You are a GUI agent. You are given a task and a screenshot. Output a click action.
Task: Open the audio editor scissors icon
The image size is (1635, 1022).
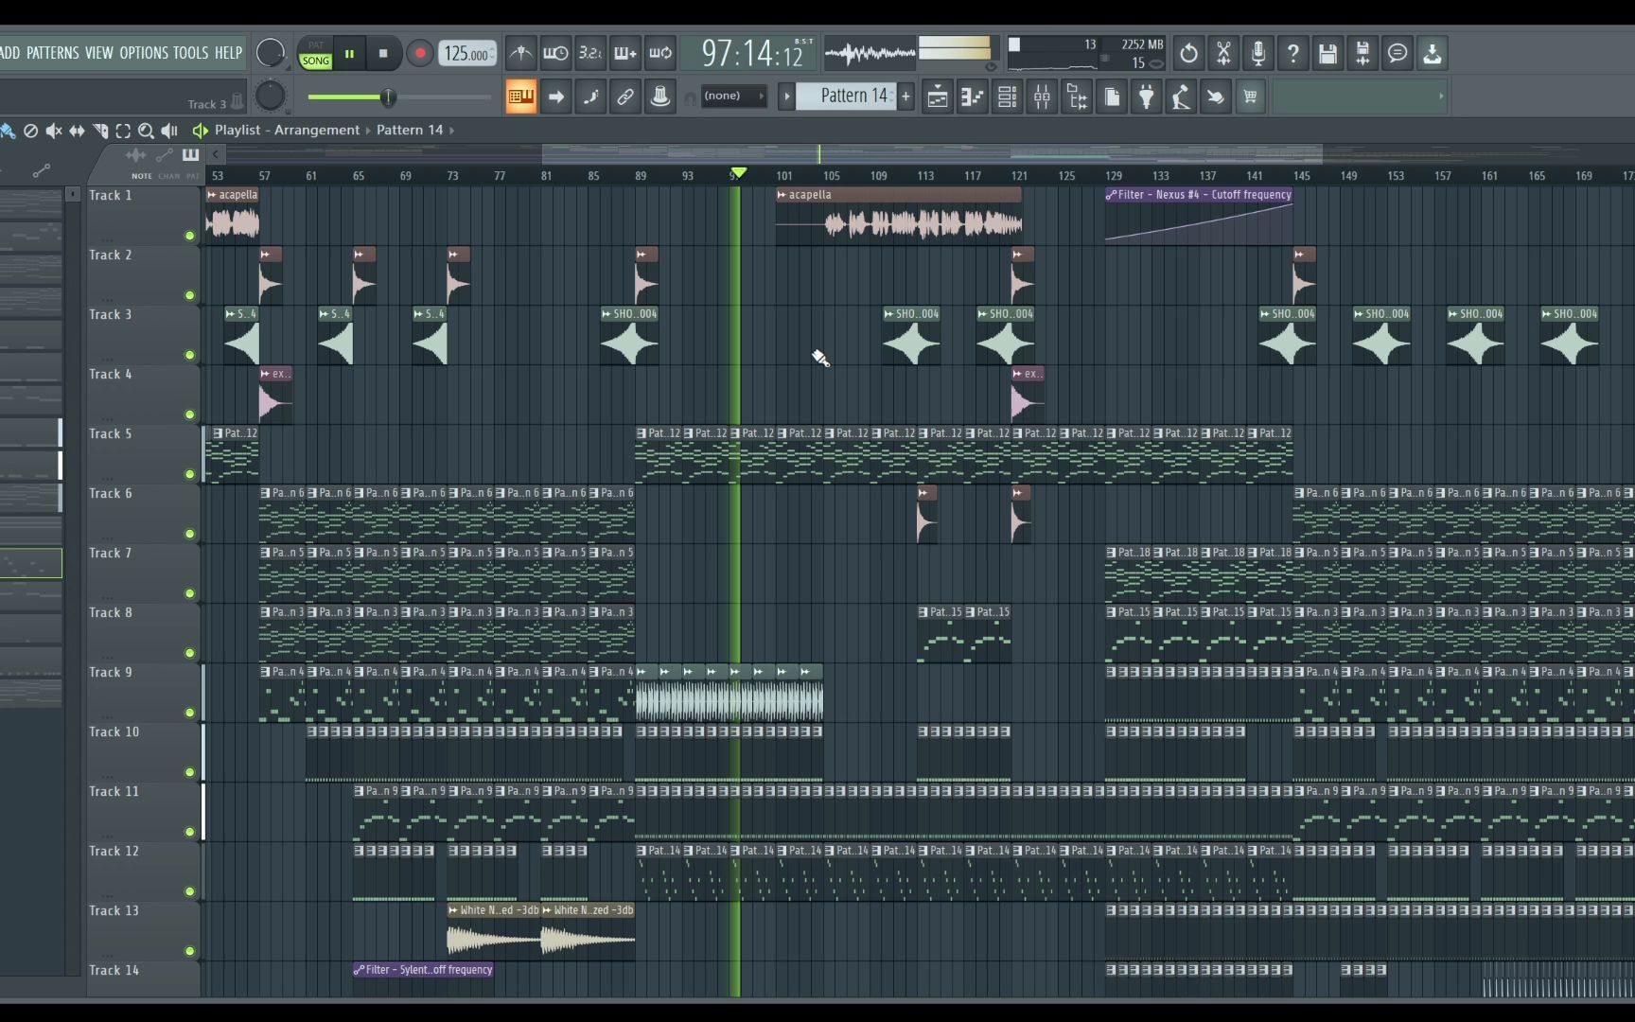(x=1223, y=53)
